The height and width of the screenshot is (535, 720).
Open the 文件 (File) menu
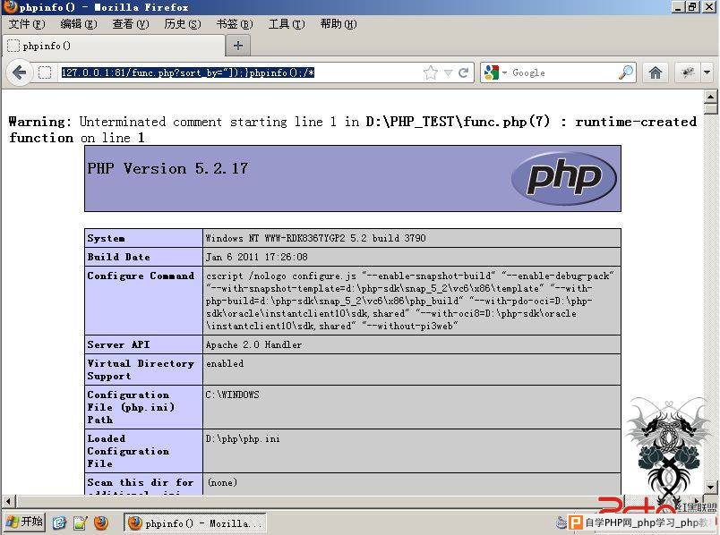(27, 24)
